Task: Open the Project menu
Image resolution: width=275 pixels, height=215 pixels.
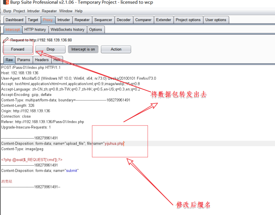Action: click(x=19, y=11)
